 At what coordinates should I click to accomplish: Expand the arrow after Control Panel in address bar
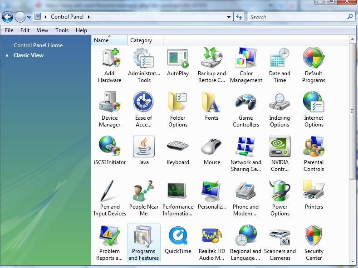click(x=89, y=17)
